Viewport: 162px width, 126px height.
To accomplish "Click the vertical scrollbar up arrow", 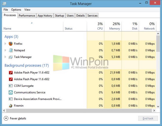I will pos(158,34).
